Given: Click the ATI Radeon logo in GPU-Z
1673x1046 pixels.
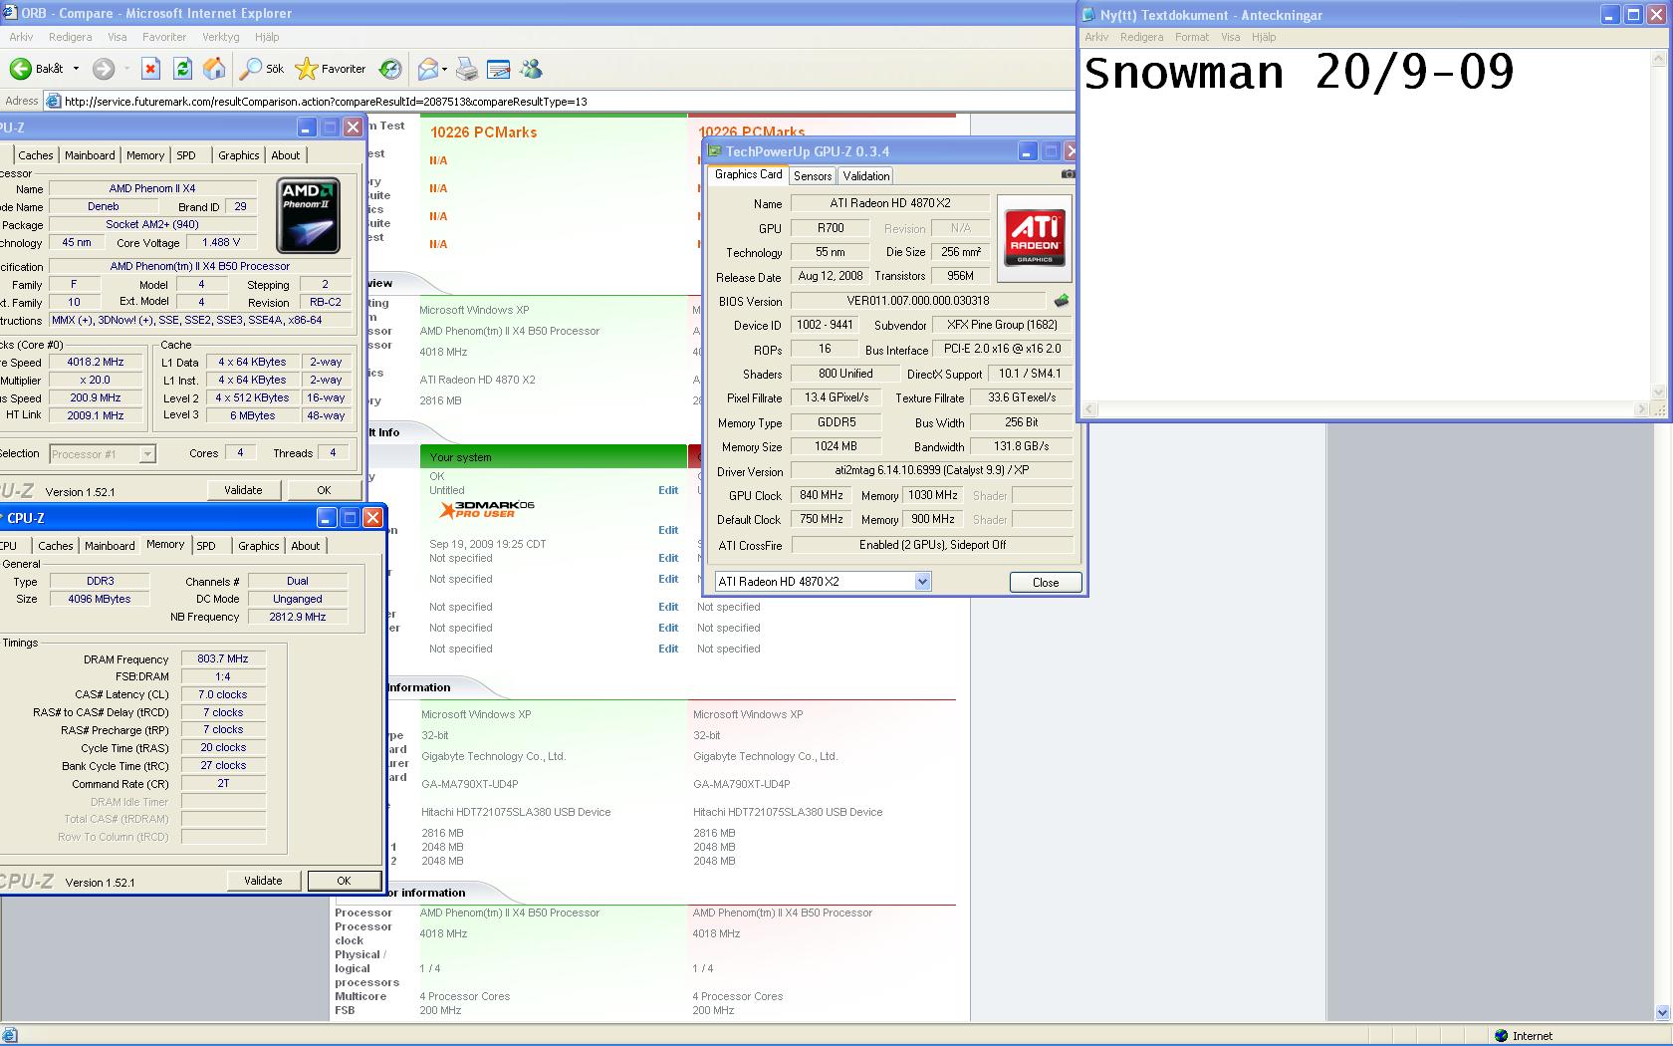Looking at the screenshot, I should click(1035, 238).
